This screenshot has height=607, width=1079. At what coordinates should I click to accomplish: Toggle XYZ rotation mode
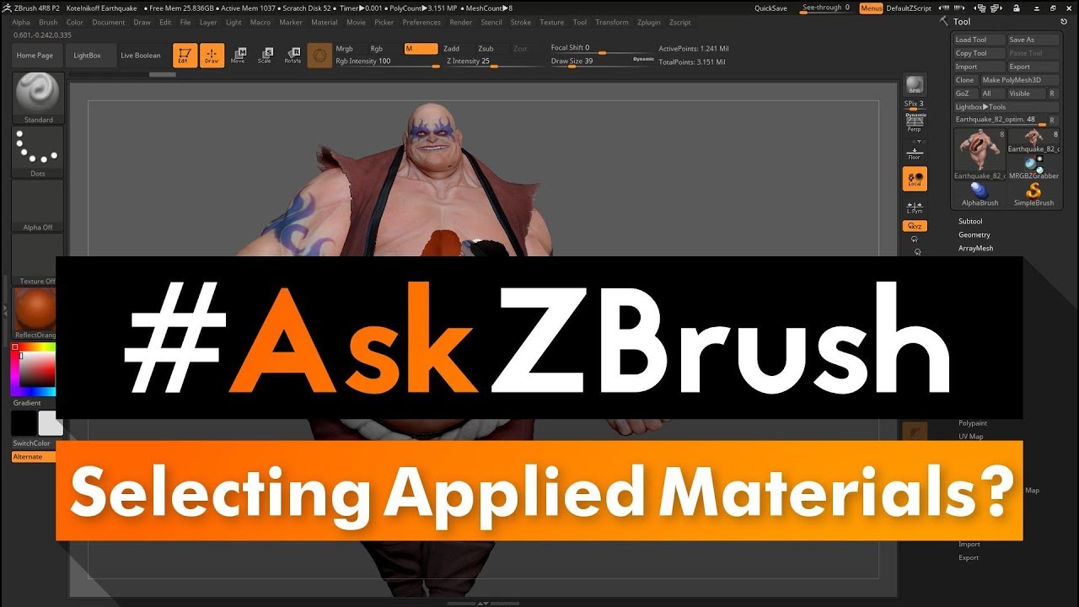[915, 226]
